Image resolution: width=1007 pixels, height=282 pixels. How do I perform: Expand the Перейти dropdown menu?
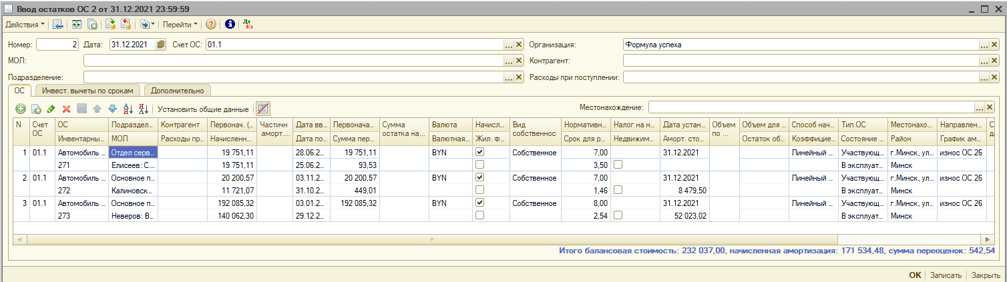coord(180,25)
